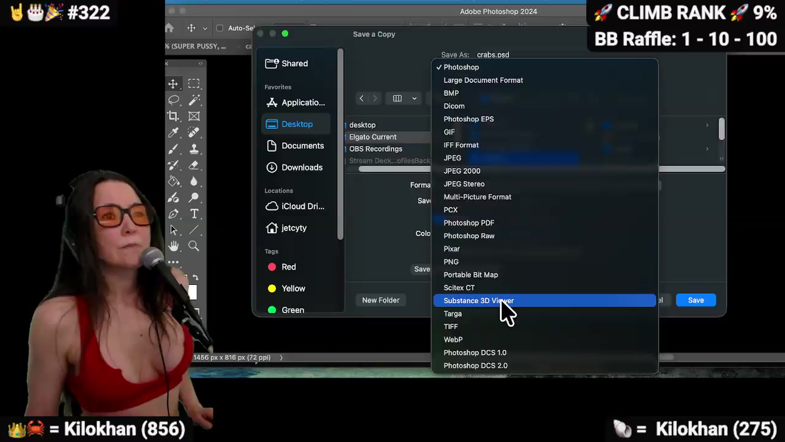Filter by the Yellow tag
The height and width of the screenshot is (442, 785).
(x=296, y=289)
